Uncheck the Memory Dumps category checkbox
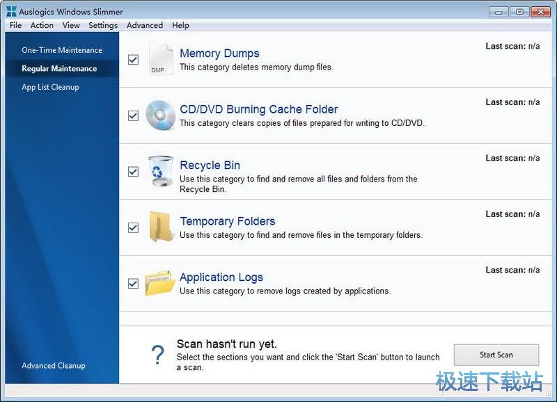This screenshot has height=402, width=557. (133, 60)
